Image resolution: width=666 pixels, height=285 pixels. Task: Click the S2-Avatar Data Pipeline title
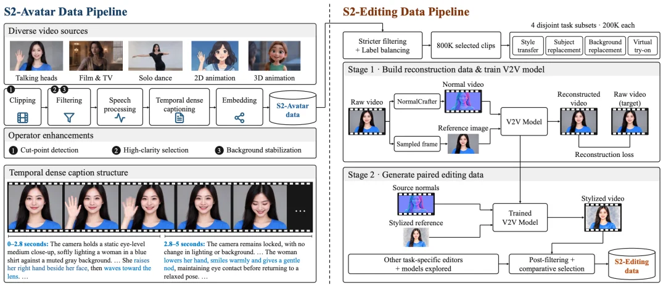click(x=65, y=12)
